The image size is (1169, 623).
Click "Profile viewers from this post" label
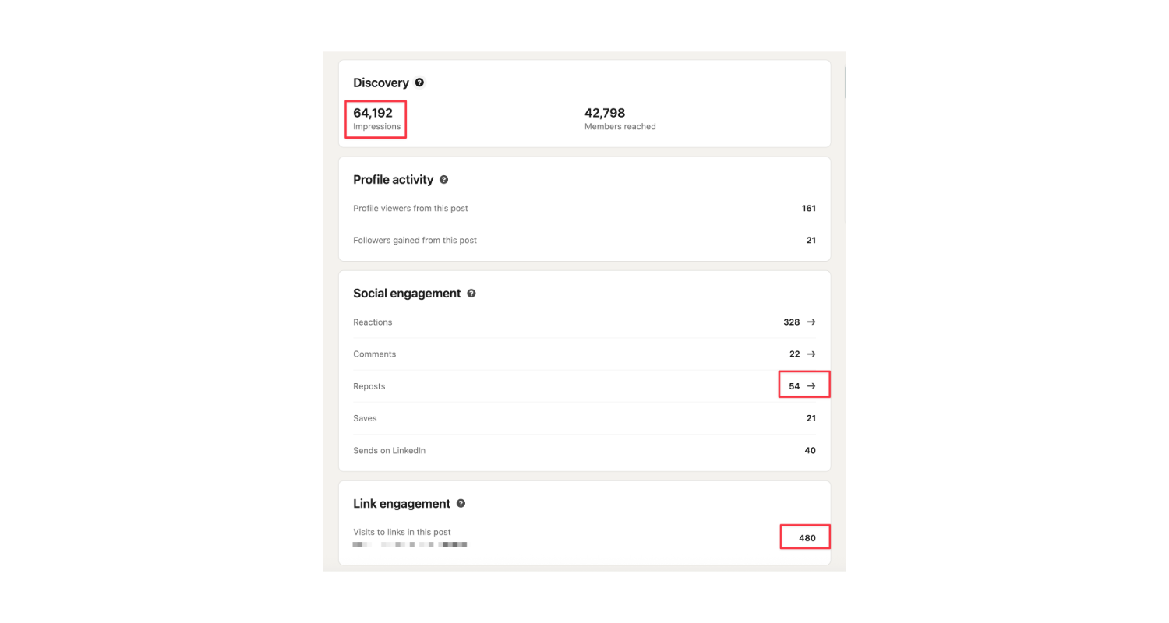411,209
